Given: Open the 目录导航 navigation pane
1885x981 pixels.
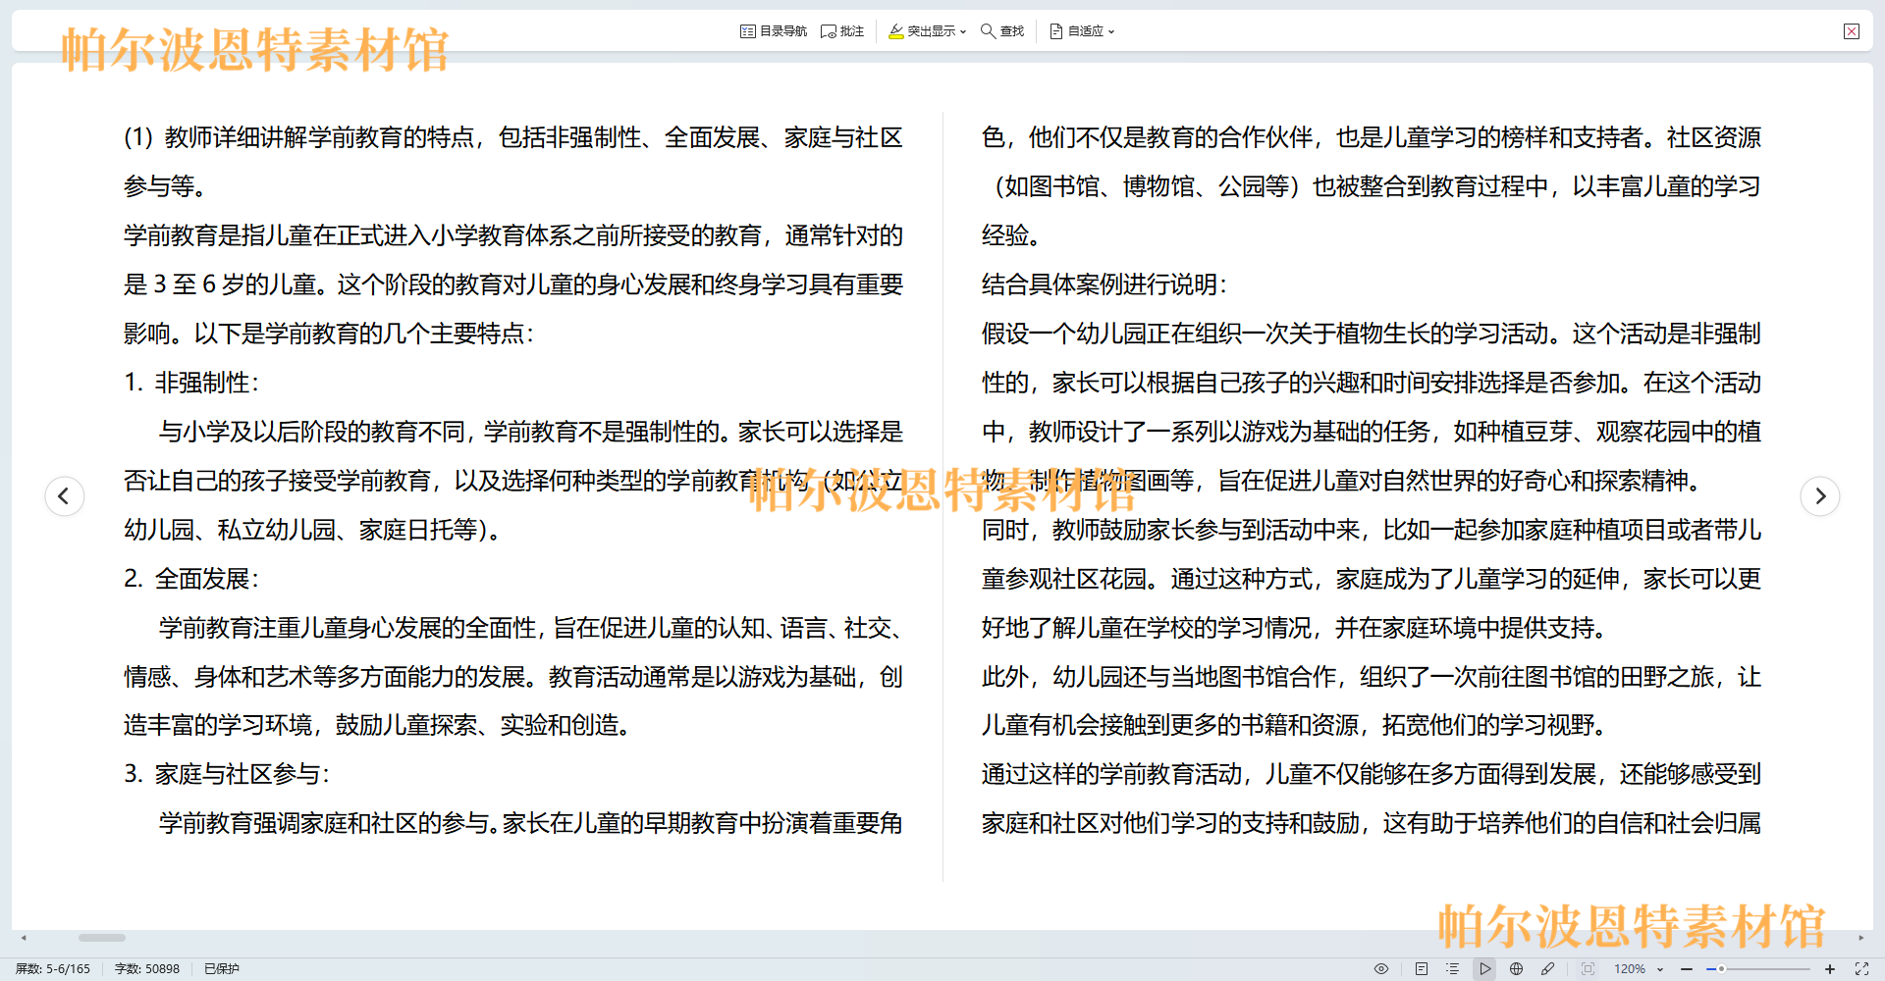Looking at the screenshot, I should 774,31.
